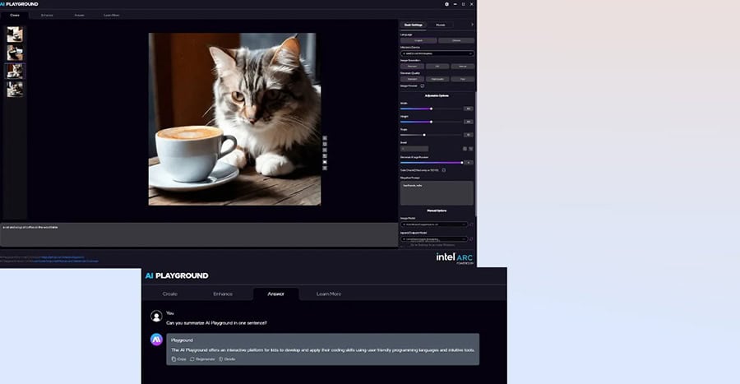Image resolution: width=740 pixels, height=384 pixels.
Task: Click the refresh icon beside Image Model
Action: (471, 224)
